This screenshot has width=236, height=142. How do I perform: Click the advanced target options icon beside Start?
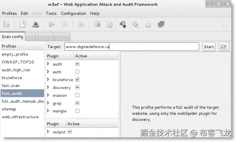pos(224,47)
